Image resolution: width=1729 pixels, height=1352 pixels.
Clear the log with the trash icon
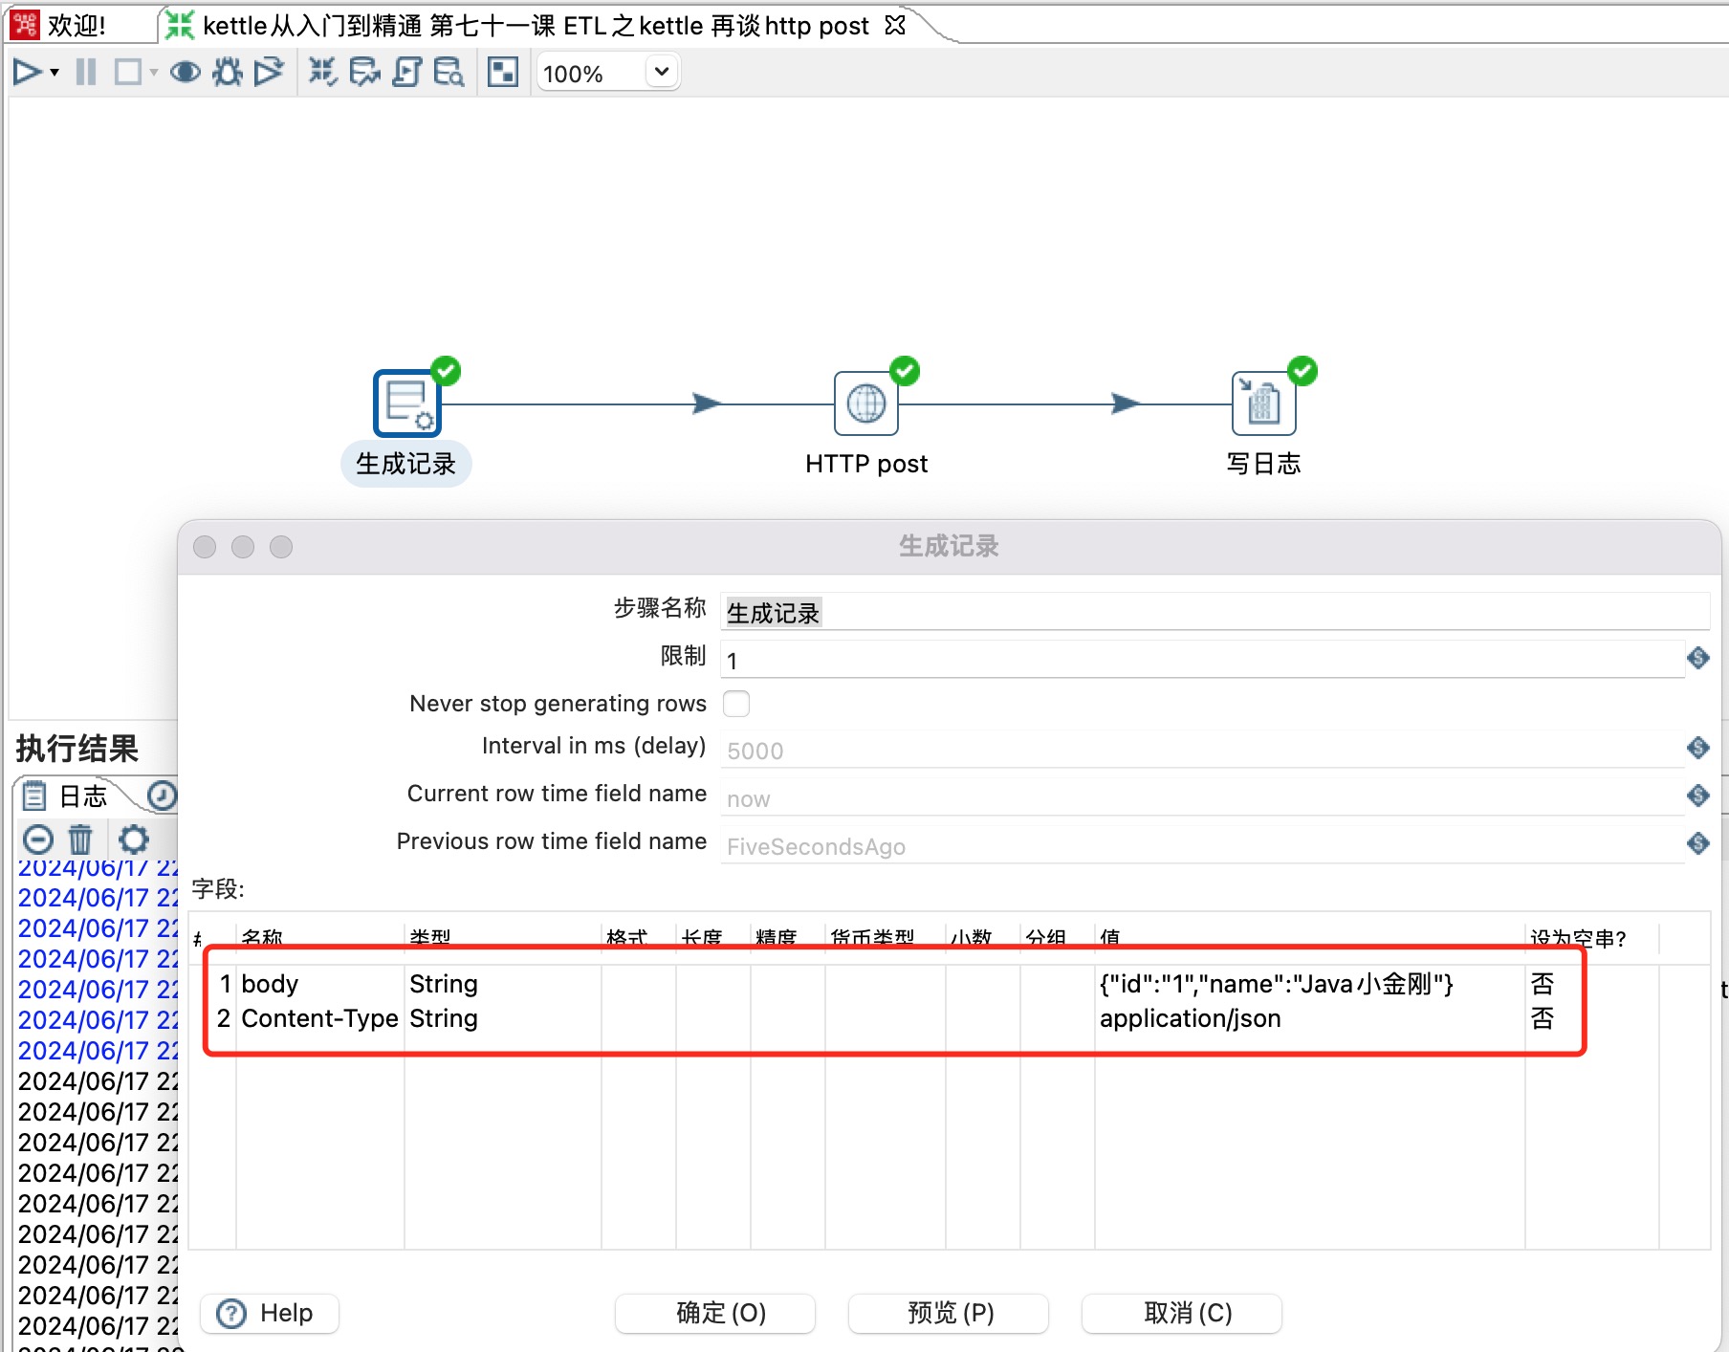point(81,840)
